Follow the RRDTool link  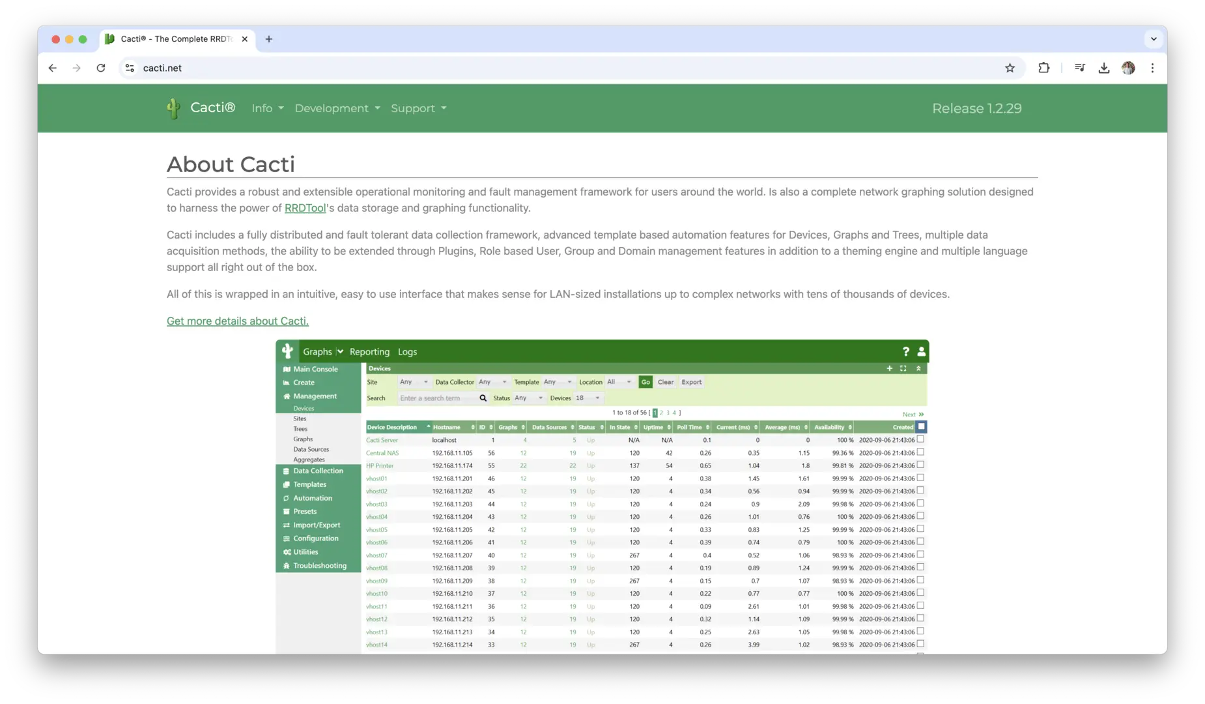tap(305, 209)
